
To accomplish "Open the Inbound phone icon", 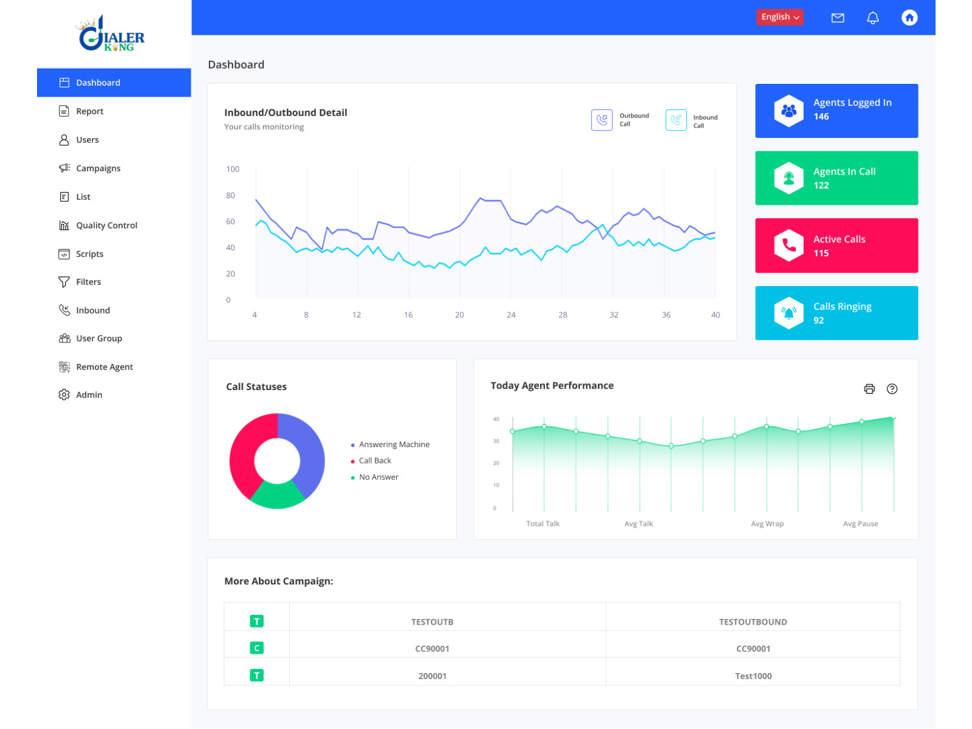I will pos(64,310).
